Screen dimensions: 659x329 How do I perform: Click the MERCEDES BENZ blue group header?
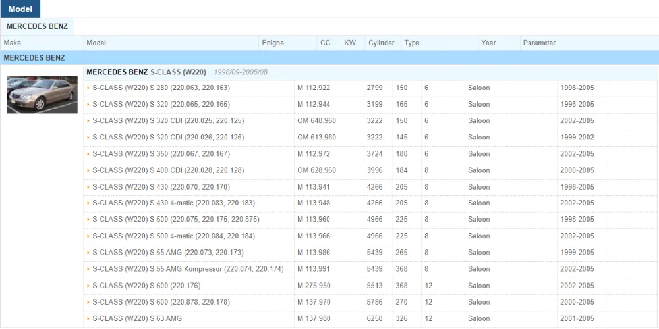coord(329,58)
